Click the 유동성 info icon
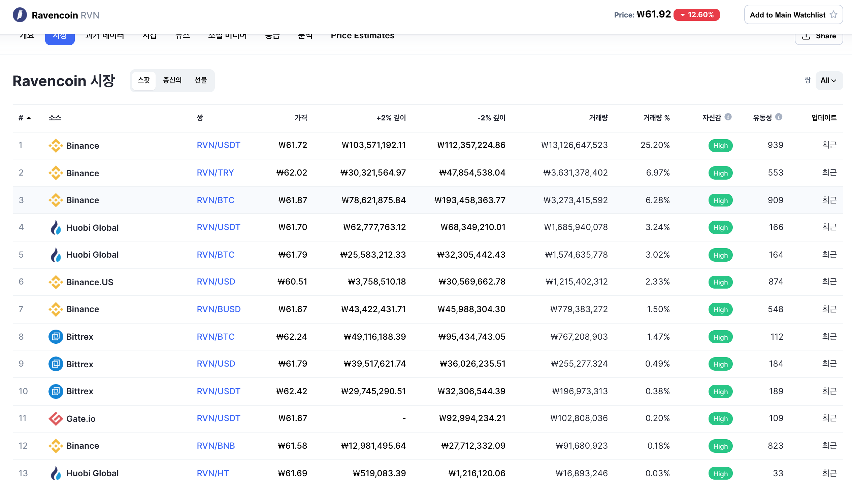 (x=779, y=117)
